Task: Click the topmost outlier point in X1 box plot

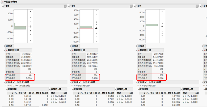Action: [30, 11]
